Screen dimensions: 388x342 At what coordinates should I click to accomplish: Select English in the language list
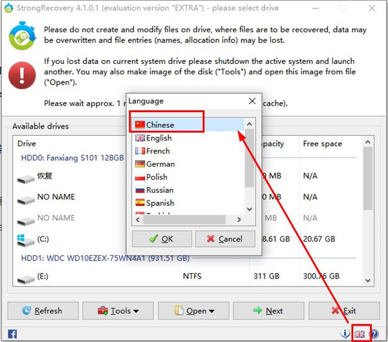pyautogui.click(x=188, y=138)
